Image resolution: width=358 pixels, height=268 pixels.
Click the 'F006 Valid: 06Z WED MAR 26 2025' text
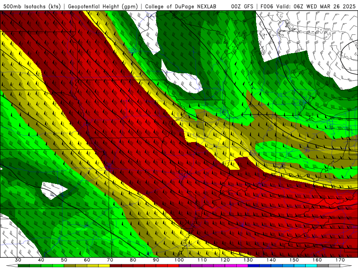coord(308,6)
